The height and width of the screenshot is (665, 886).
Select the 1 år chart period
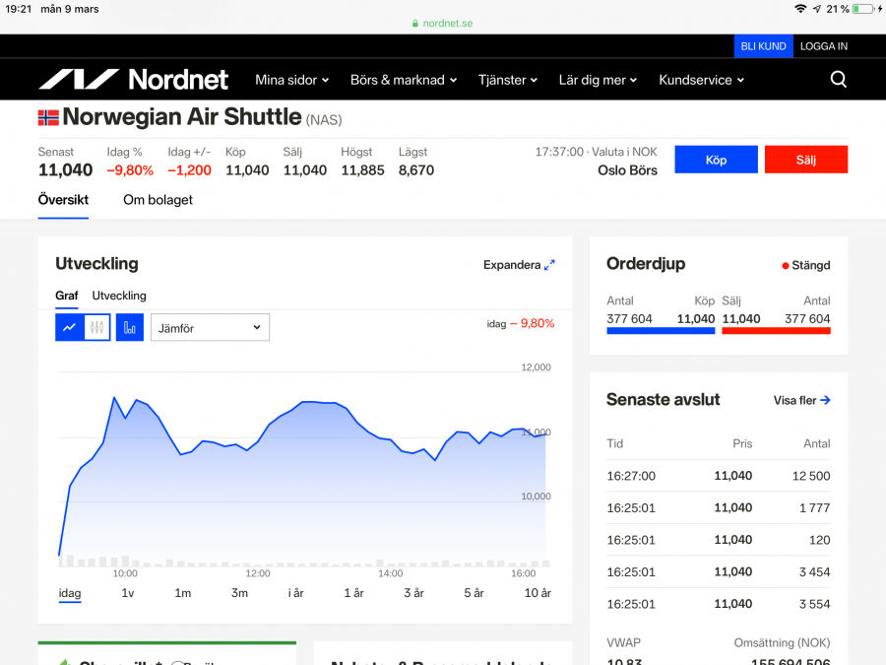point(353,593)
